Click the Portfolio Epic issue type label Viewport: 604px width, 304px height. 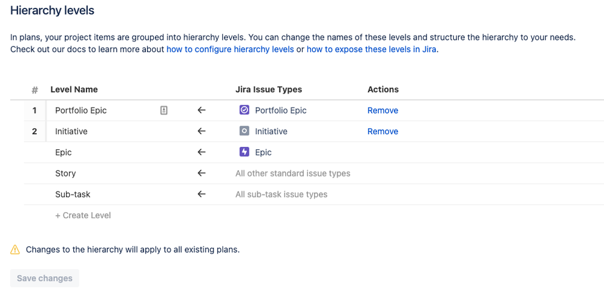pyautogui.click(x=281, y=111)
